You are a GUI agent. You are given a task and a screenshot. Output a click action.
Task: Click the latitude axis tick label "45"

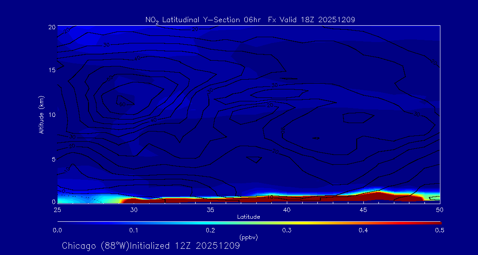[363, 209]
